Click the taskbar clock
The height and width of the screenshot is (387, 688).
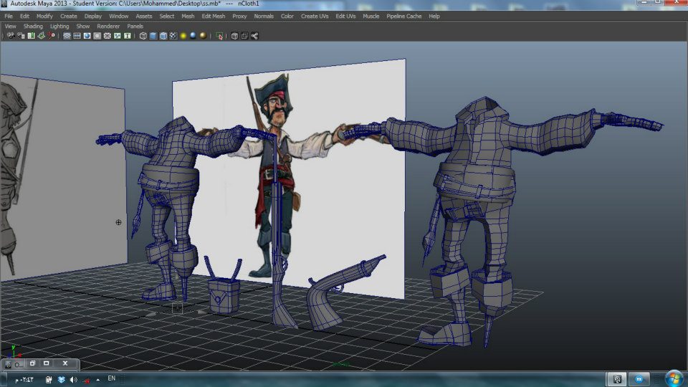tap(24, 380)
